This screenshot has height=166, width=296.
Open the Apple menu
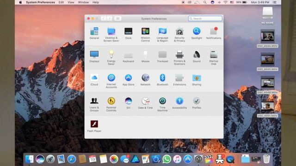(20, 2)
